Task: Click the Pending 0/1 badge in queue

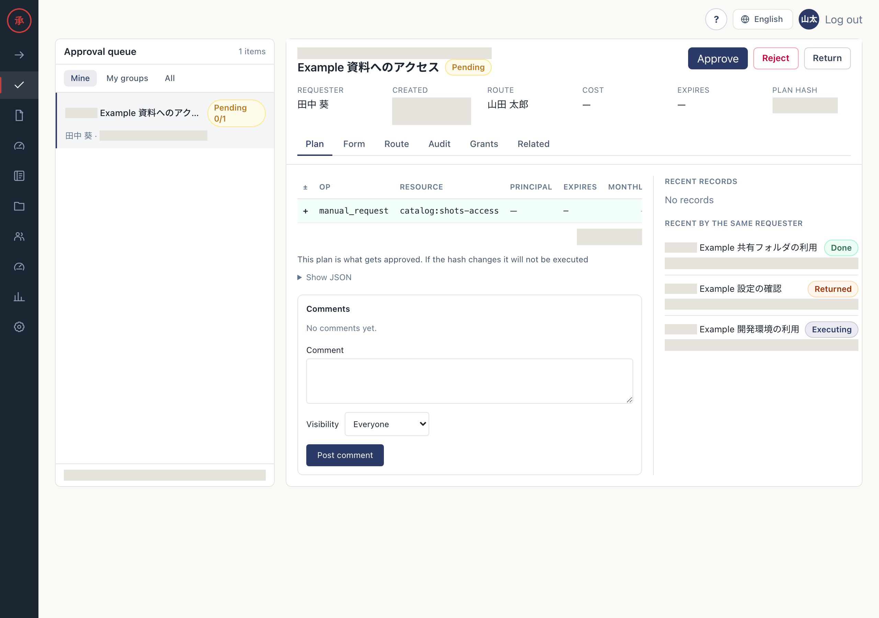Action: (x=236, y=113)
